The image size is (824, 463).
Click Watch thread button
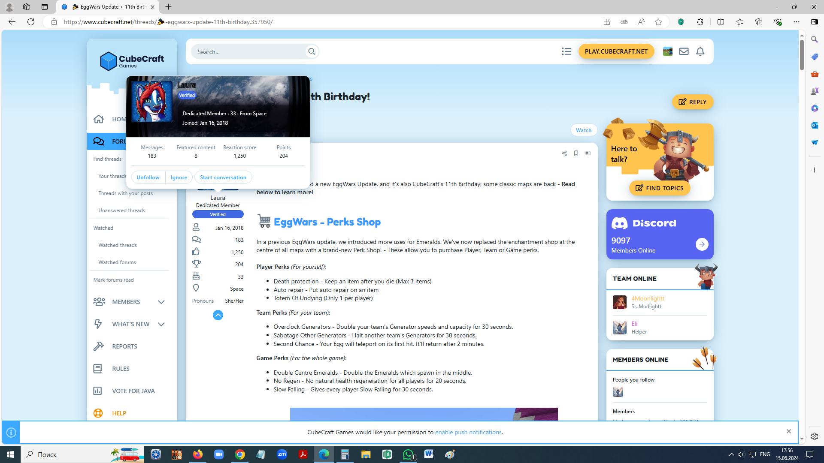(x=583, y=130)
